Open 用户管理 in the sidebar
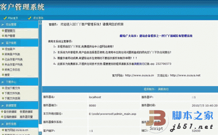The width and height of the screenshot is (218, 135). (x=10, y=36)
